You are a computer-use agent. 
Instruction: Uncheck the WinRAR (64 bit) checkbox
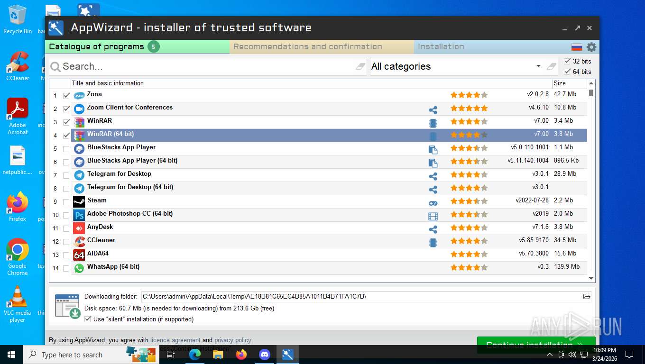coord(66,136)
